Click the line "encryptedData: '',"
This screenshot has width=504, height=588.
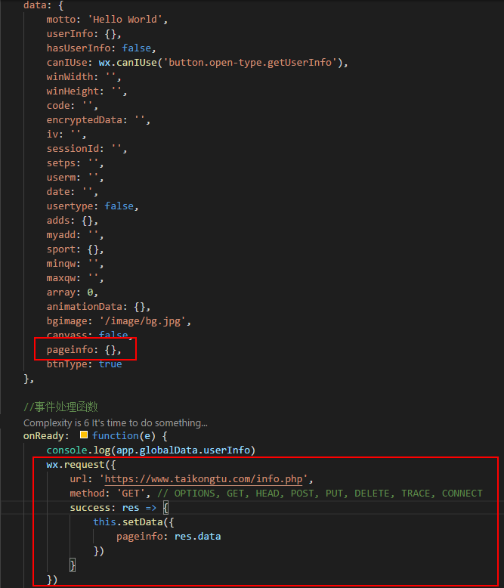98,120
